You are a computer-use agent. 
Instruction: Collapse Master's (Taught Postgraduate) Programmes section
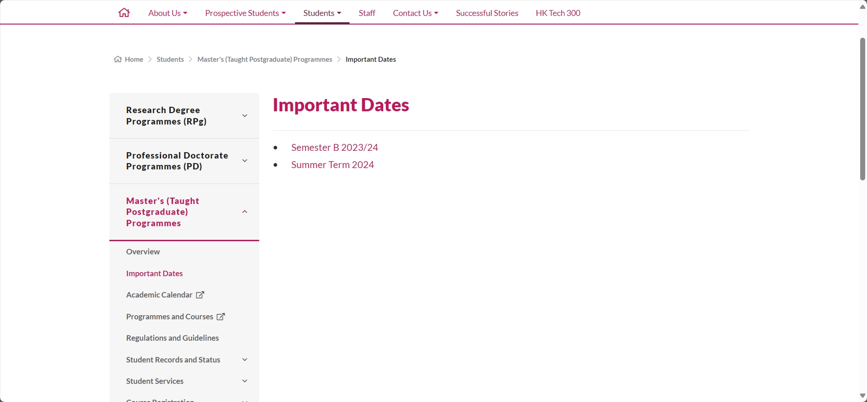coord(245,212)
